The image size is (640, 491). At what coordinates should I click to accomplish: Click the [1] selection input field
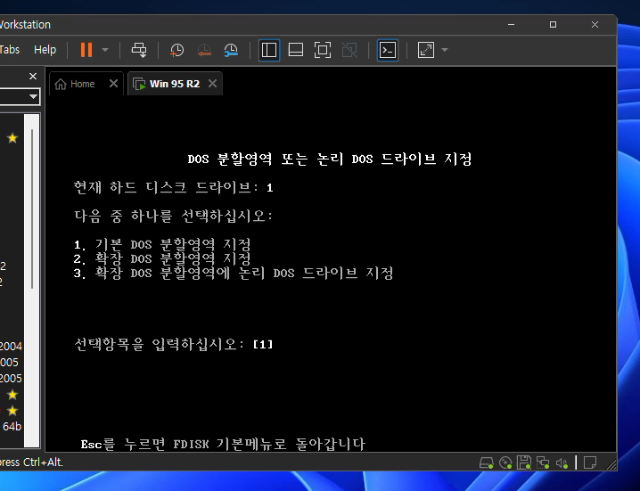tap(263, 345)
